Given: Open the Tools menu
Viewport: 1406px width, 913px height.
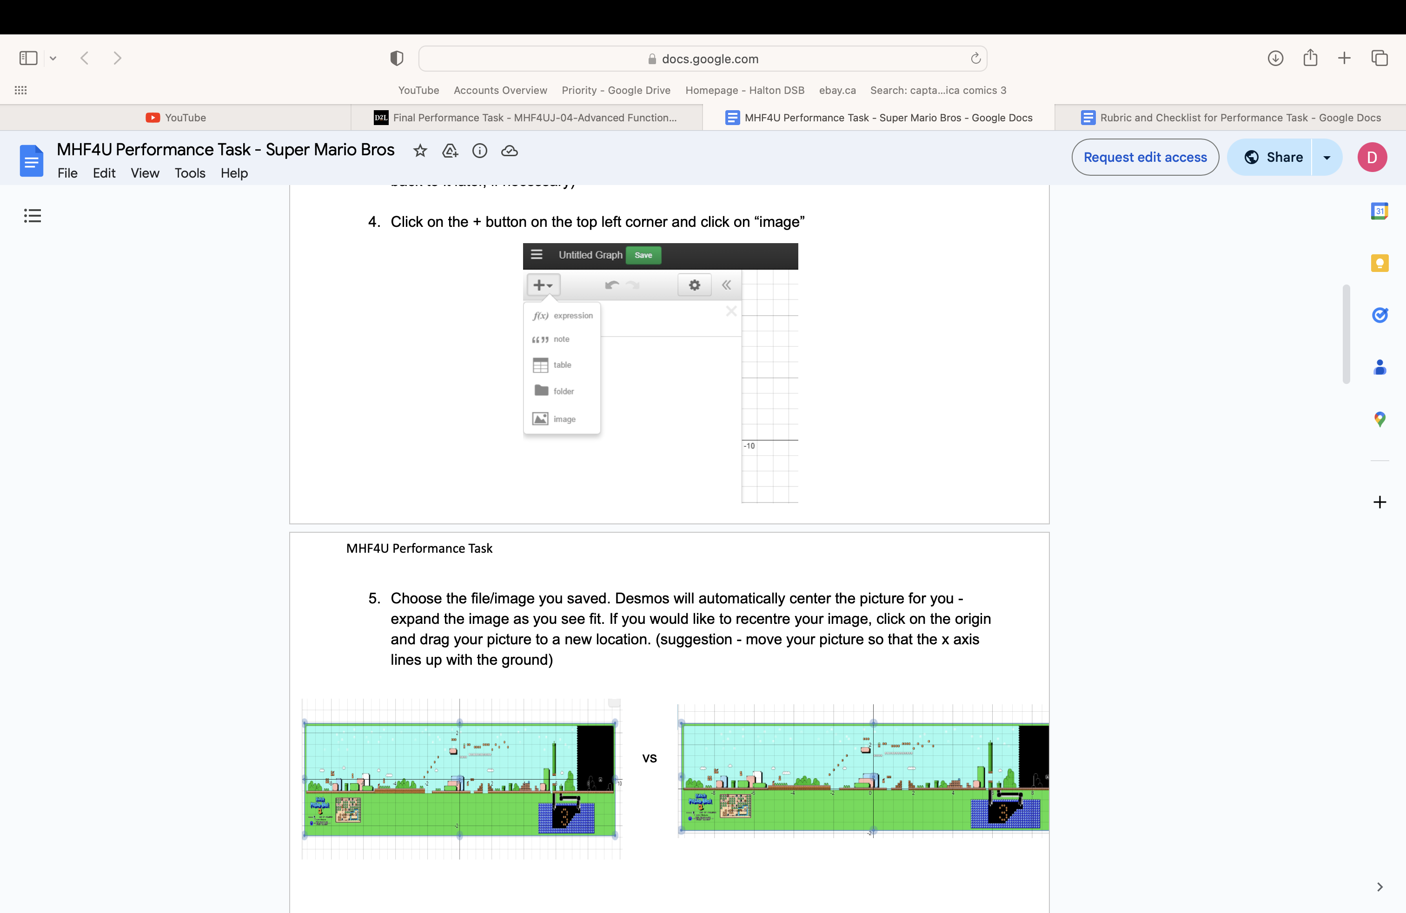Looking at the screenshot, I should click(x=190, y=173).
